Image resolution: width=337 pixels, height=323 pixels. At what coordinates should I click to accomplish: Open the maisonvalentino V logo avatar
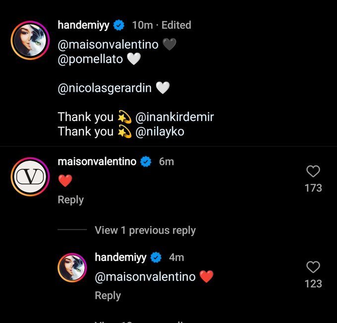pyautogui.click(x=29, y=177)
